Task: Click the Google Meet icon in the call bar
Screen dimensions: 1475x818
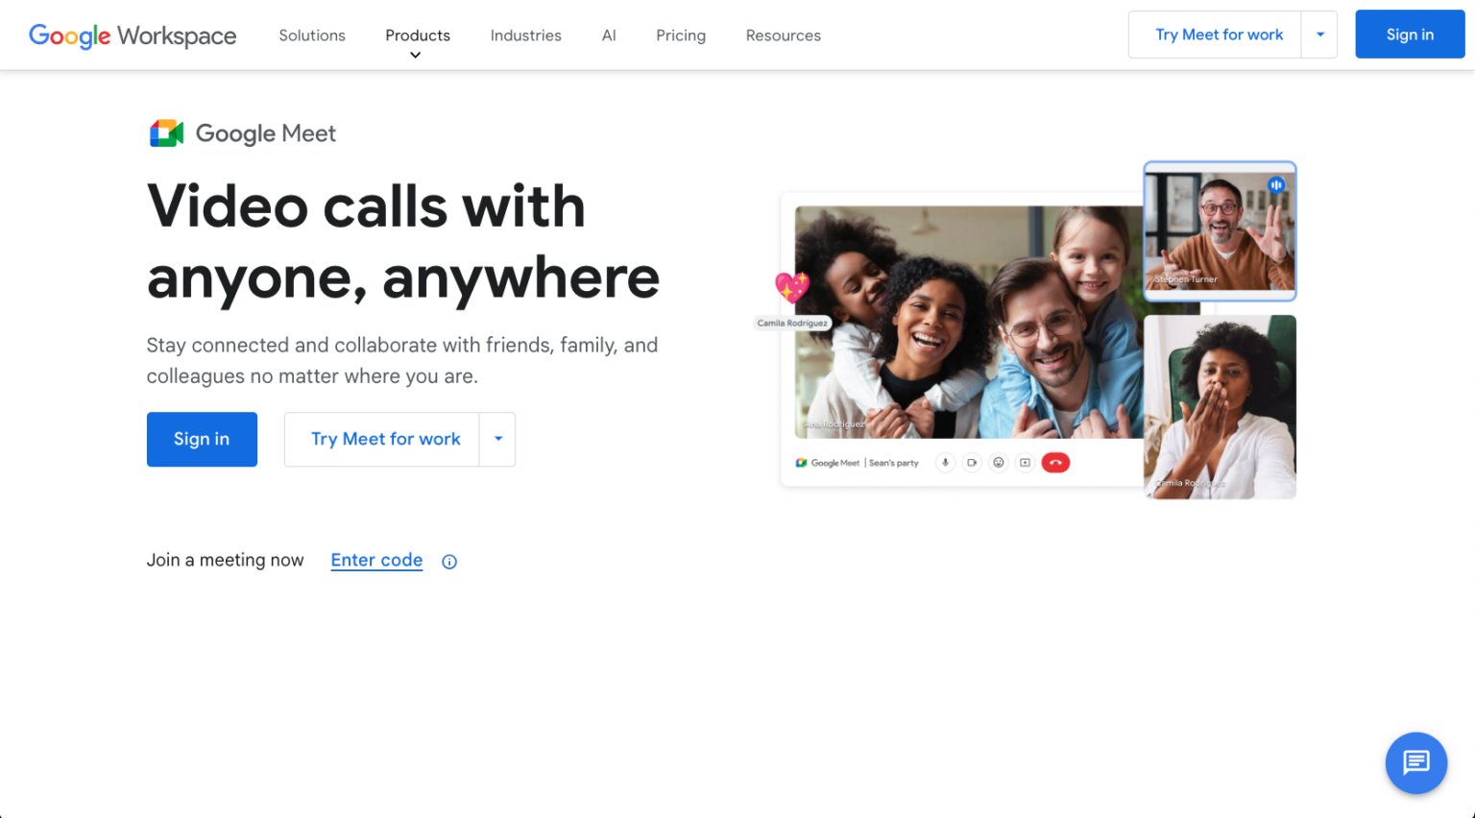Action: 800,462
